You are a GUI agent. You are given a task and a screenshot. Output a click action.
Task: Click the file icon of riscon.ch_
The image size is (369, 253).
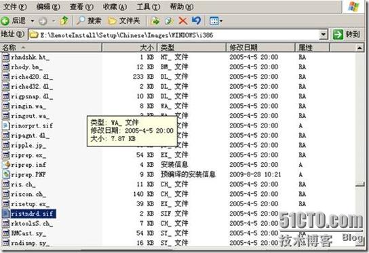pos(5,194)
